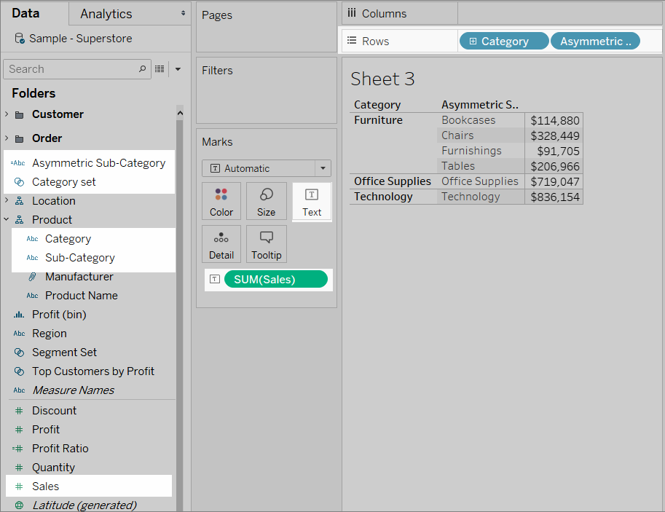Click the Sample - Superstore data source icon

[x=20, y=38]
